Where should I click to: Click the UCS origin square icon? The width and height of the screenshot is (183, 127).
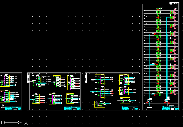3,122
